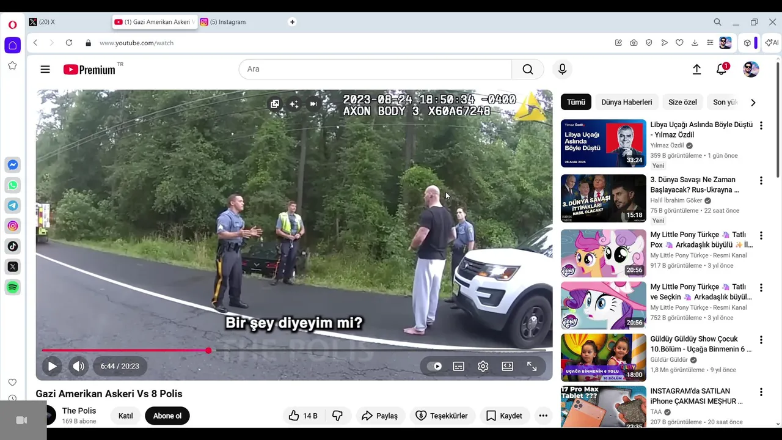Open TikTok in the Opera sidebar

point(13,246)
